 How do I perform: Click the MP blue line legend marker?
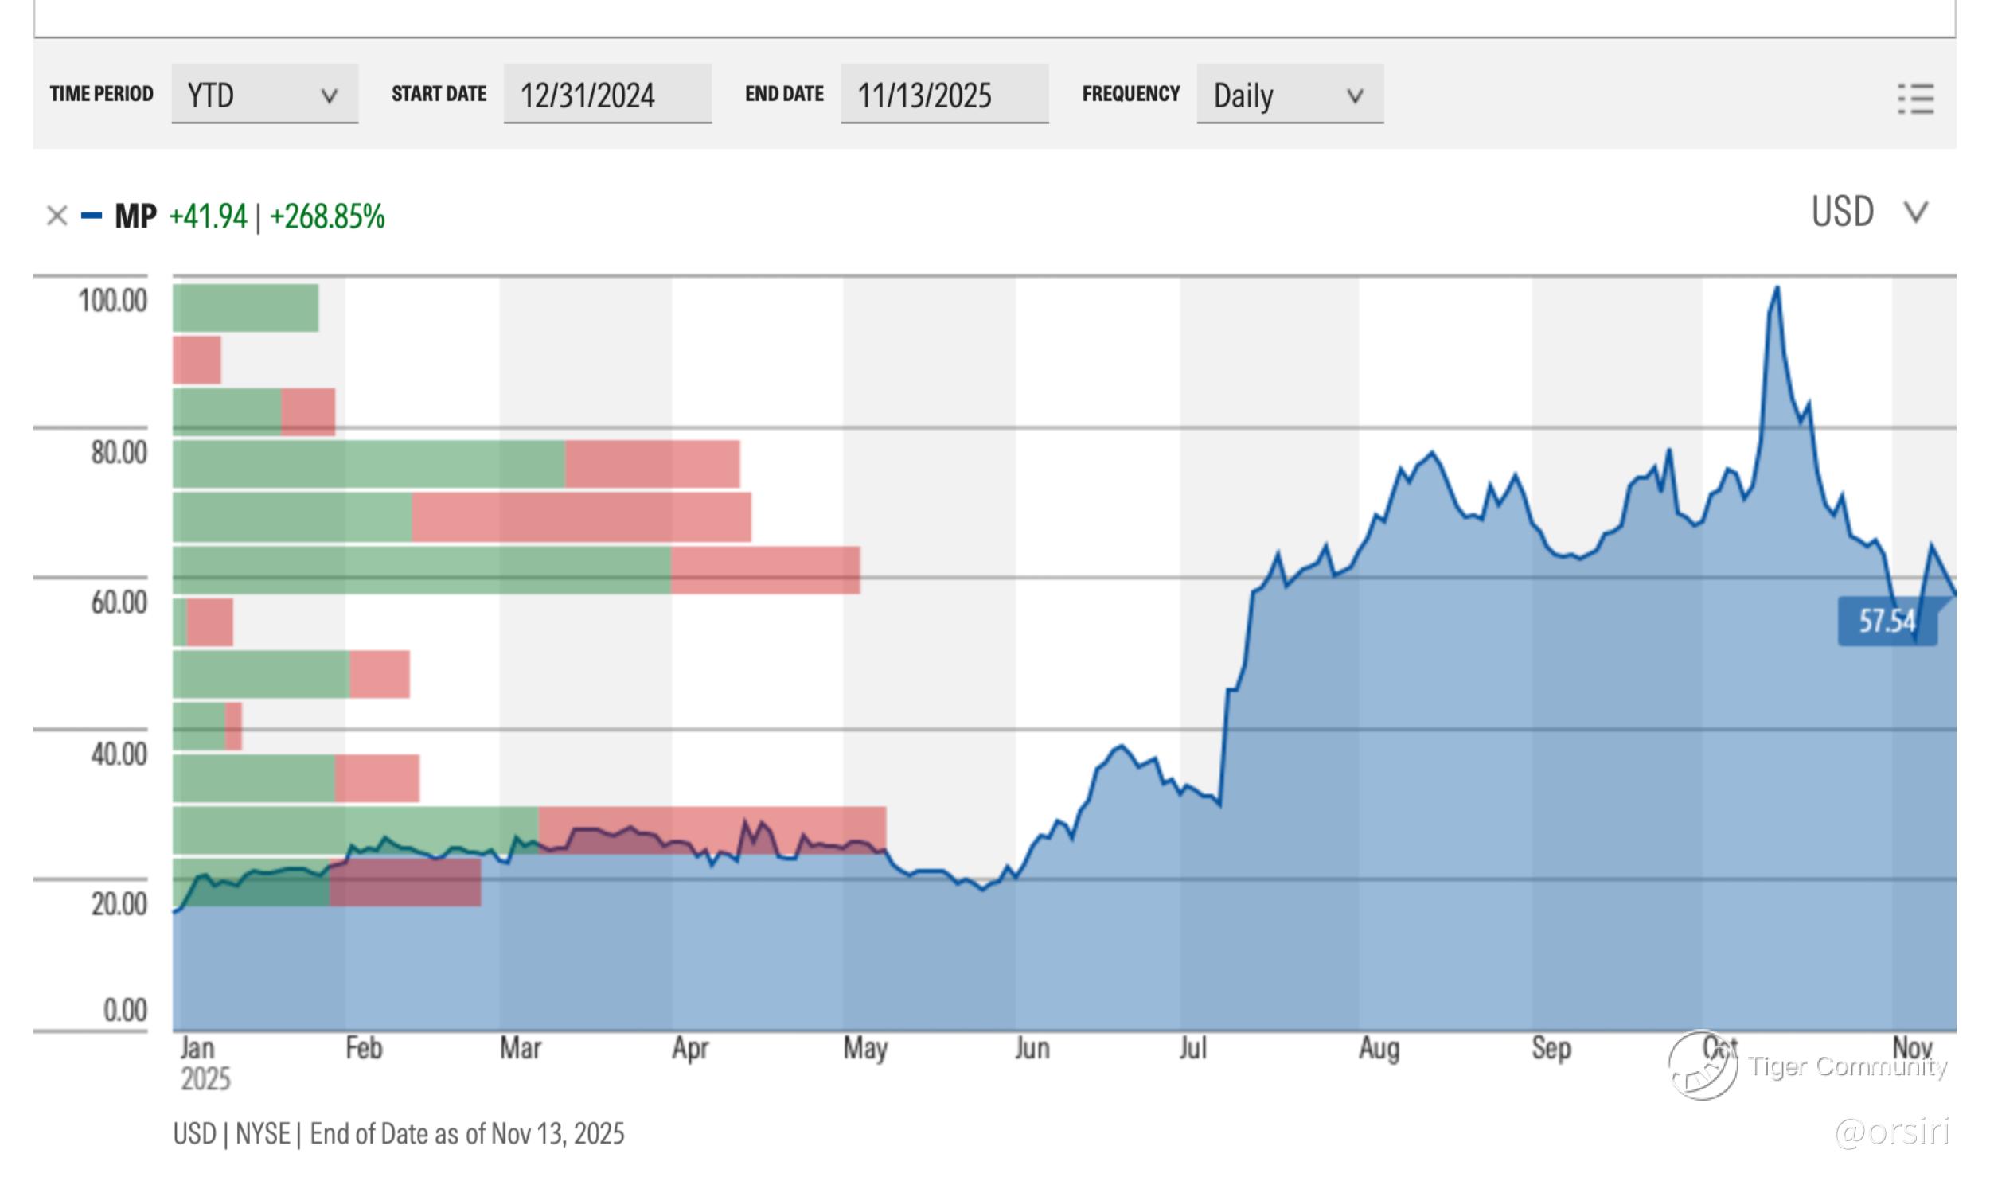(92, 216)
